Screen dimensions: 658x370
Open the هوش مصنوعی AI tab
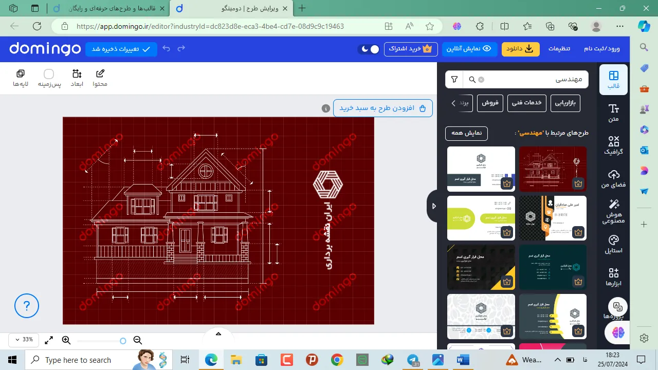pyautogui.click(x=613, y=211)
